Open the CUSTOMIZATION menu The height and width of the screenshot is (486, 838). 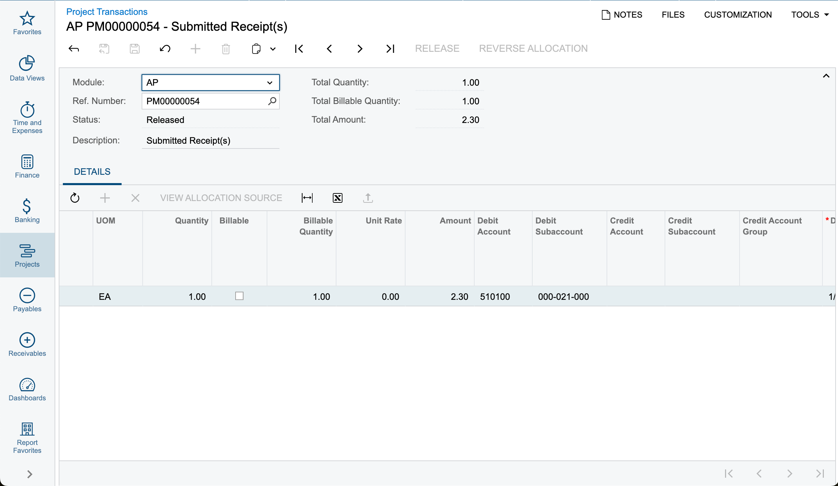[738, 15]
